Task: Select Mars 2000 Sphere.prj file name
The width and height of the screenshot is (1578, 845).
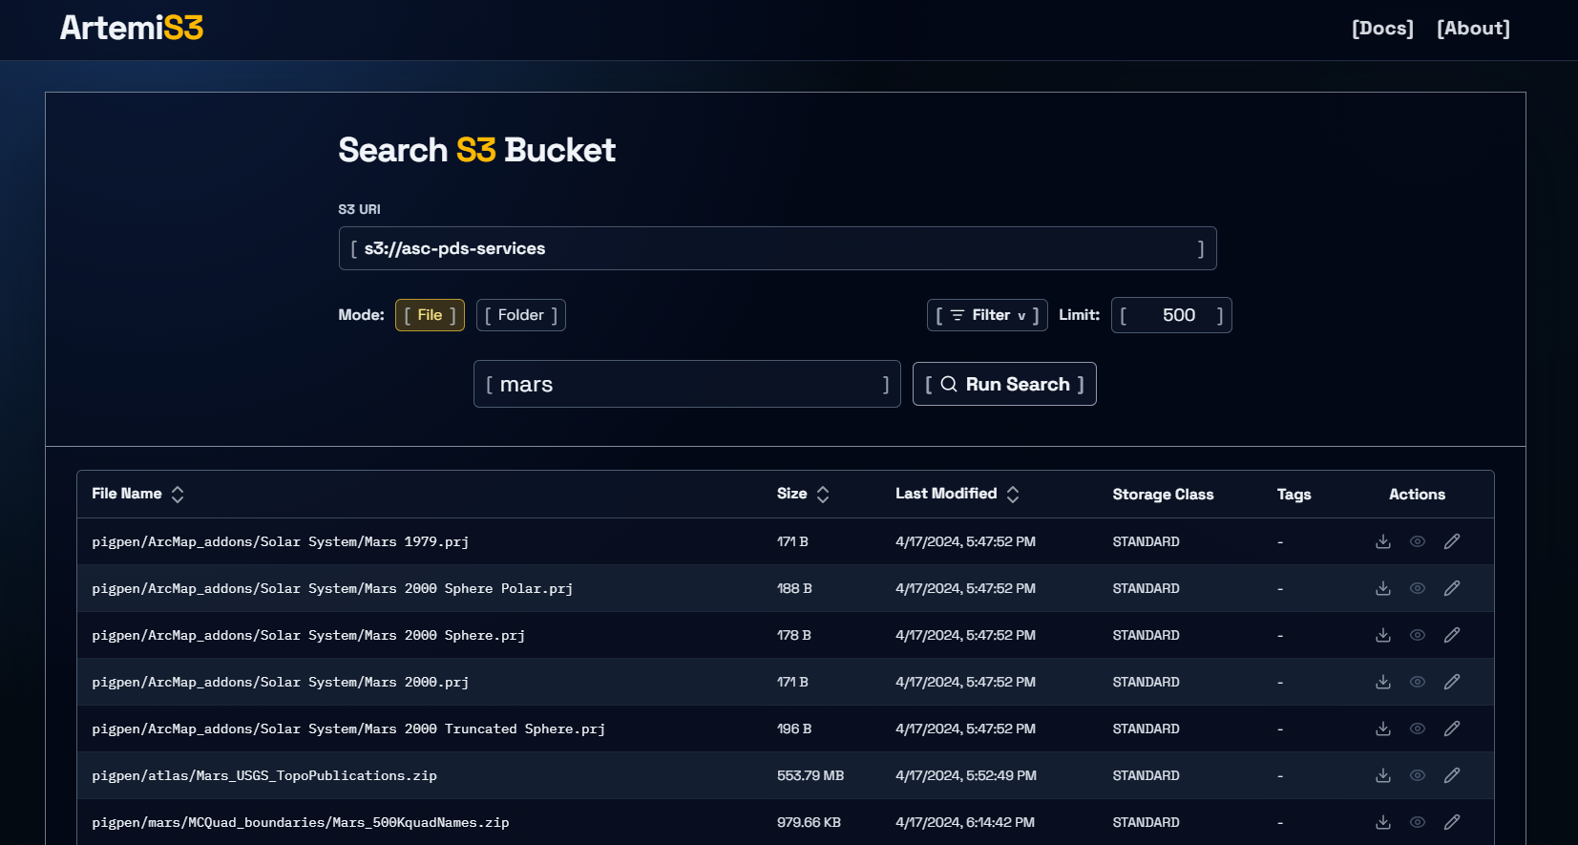Action: coord(308,635)
